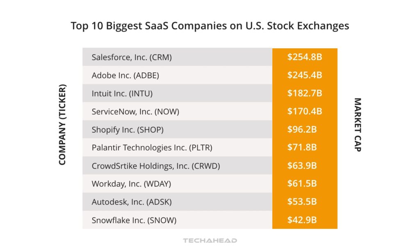Click the $182.7B market cap figure
The image size is (420, 249).
click(x=304, y=93)
